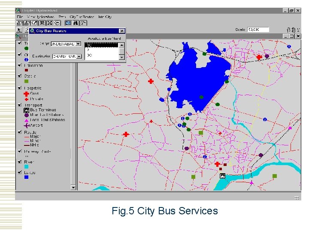The image size is (309, 231).
Task: Toggle the Hospitals layer checkbox
Action: tap(20, 88)
